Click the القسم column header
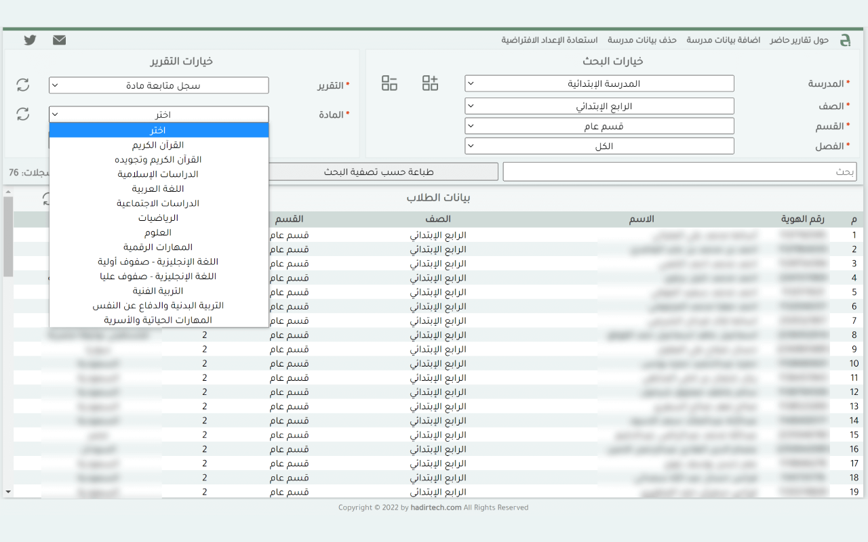Image resolution: width=868 pixels, height=542 pixels. 290,219
